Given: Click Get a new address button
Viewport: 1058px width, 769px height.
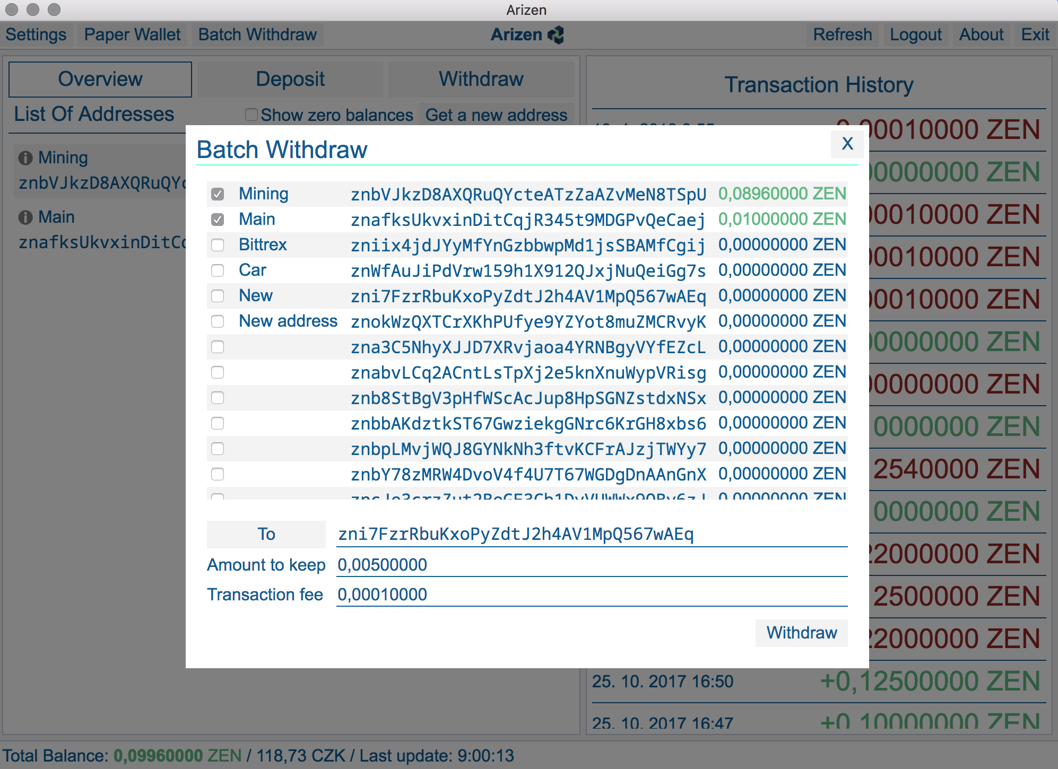Looking at the screenshot, I should [496, 115].
